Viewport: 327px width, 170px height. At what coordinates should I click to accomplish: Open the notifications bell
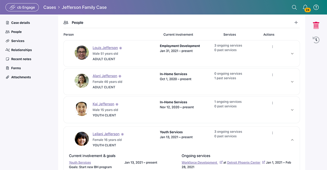[305, 7]
